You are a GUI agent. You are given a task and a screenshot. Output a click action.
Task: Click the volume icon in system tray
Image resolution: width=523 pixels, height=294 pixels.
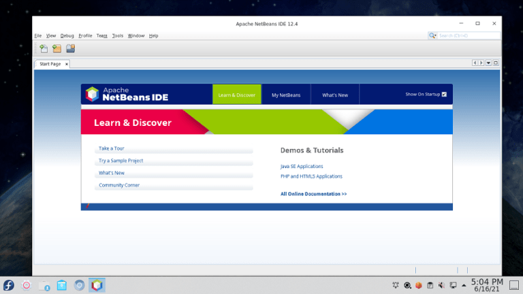[442, 285]
